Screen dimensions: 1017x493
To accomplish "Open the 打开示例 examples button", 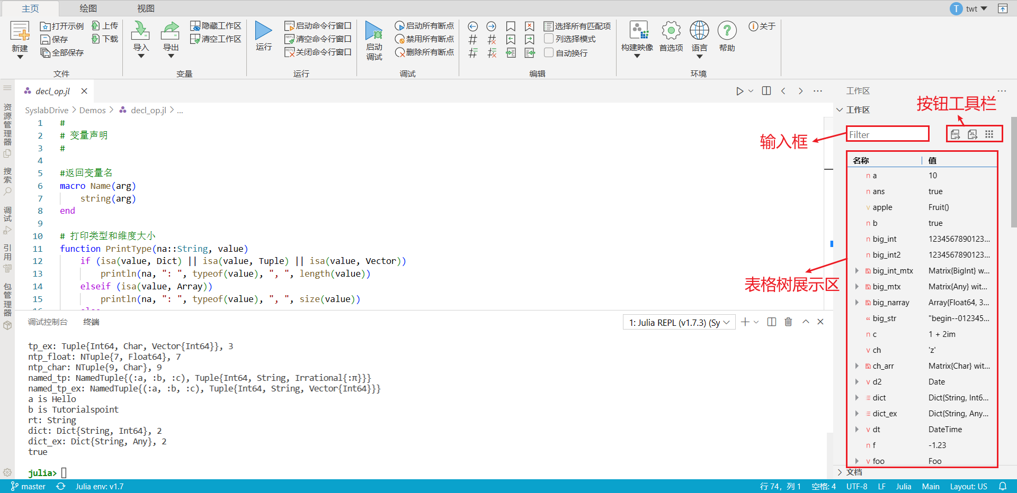I will point(62,26).
